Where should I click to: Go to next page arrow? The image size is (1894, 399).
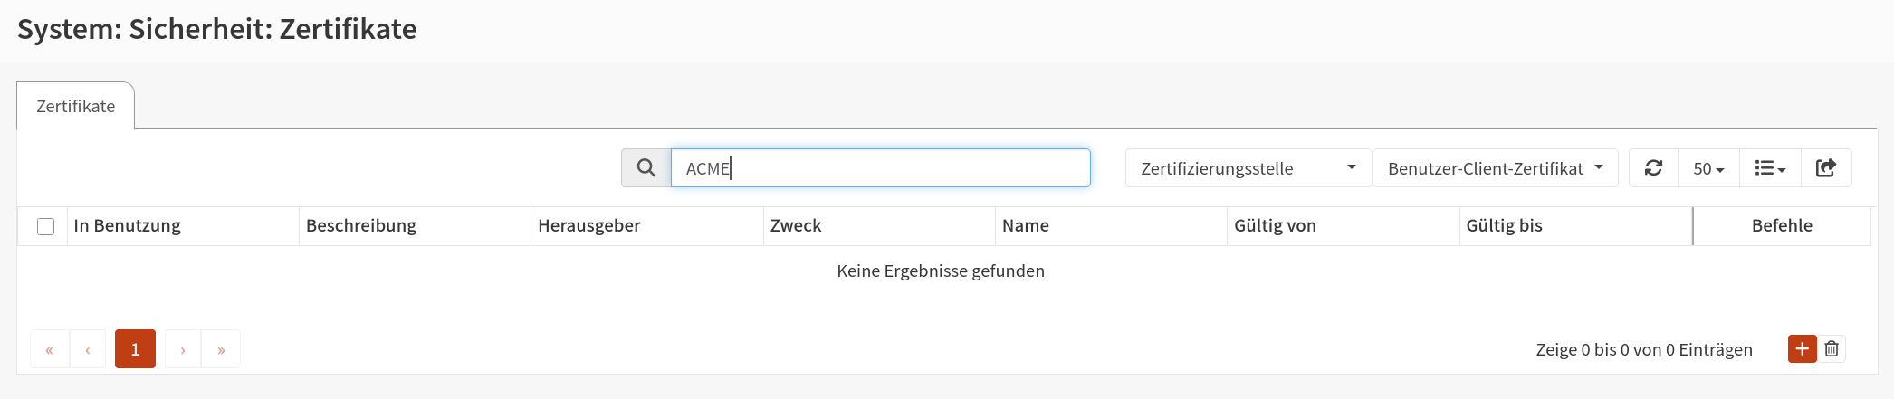click(x=183, y=349)
